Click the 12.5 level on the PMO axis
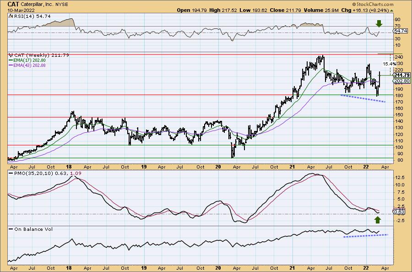The width and height of the screenshot is (412, 272). 399,178
